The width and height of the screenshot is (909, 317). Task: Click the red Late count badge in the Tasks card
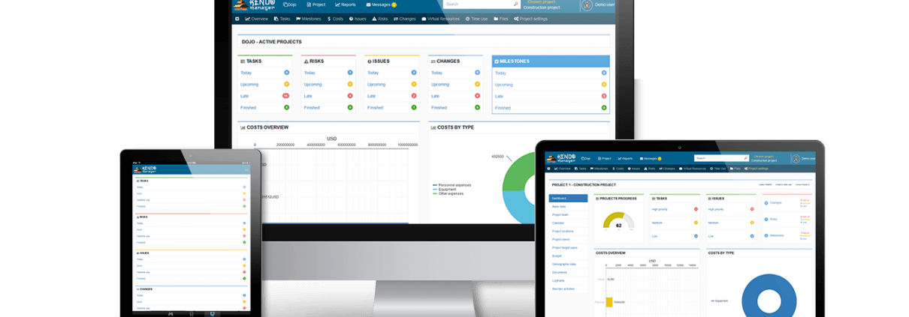pos(285,96)
